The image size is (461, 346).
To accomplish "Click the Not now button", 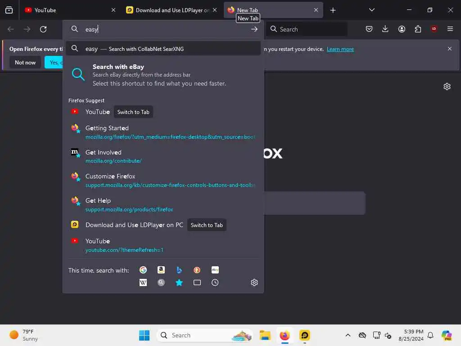I will pos(25,62).
